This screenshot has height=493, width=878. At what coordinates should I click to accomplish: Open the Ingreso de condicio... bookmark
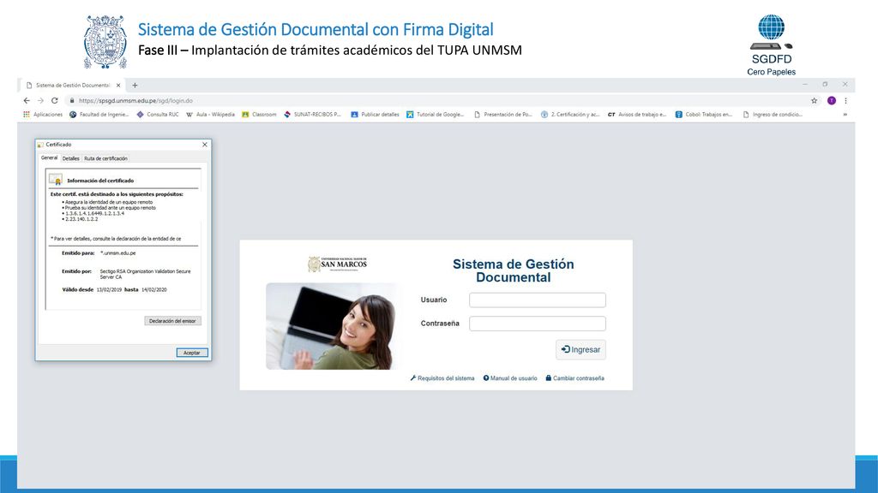pyautogui.click(x=773, y=115)
